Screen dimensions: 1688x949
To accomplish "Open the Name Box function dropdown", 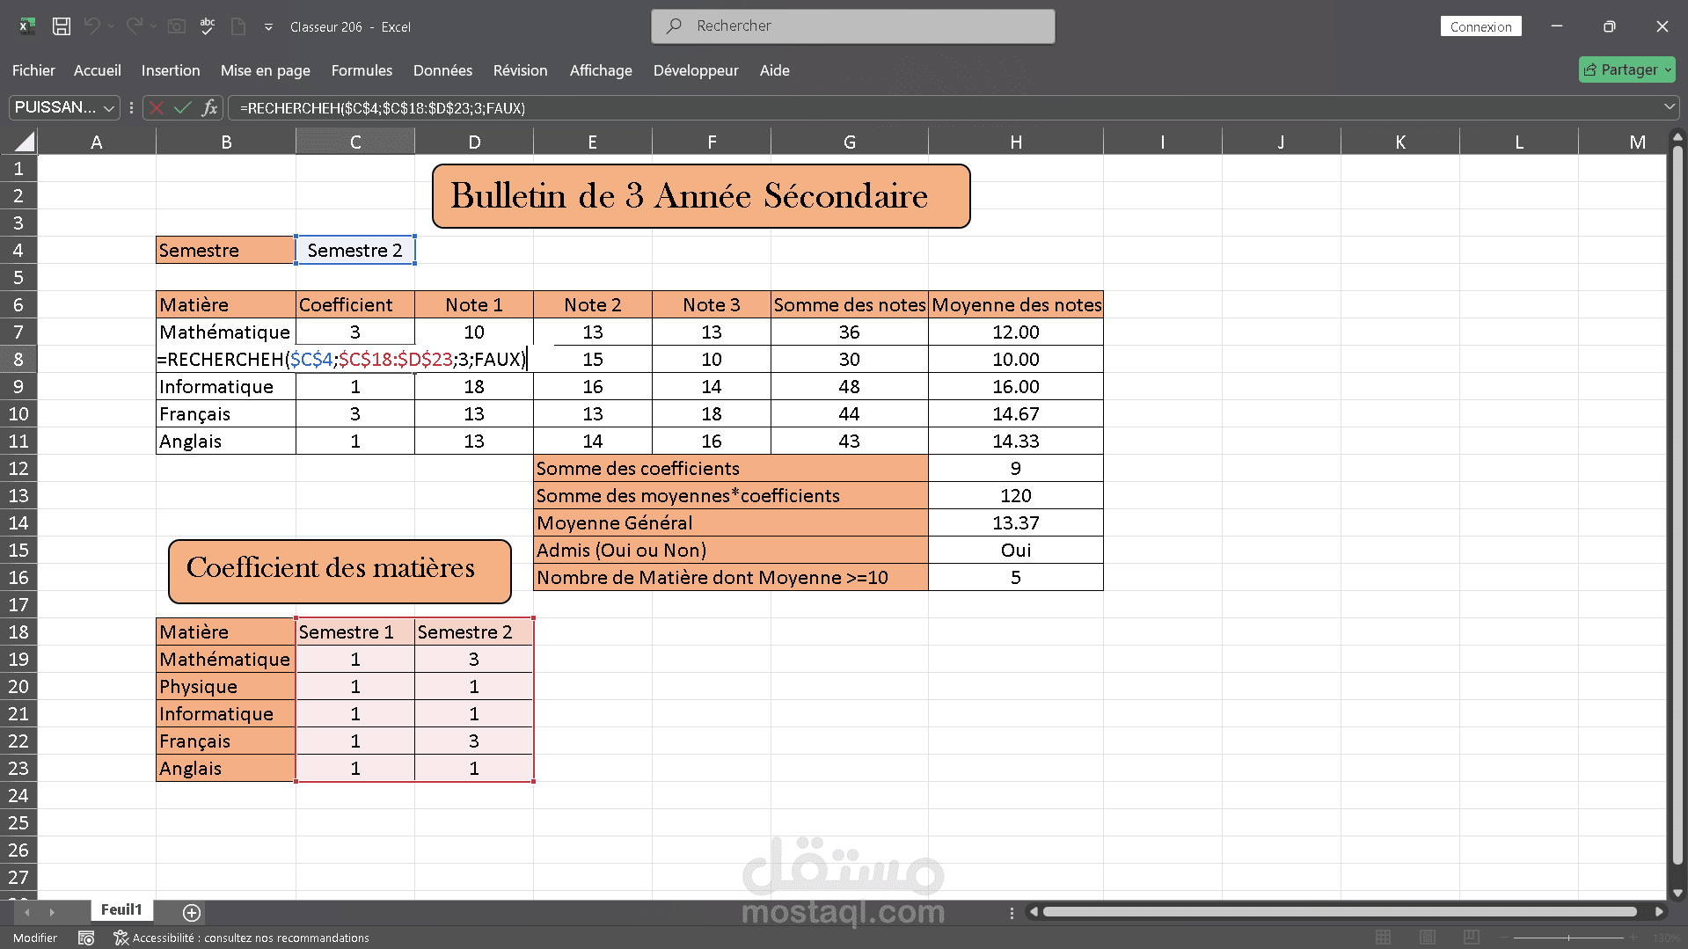I will pyautogui.click(x=109, y=107).
